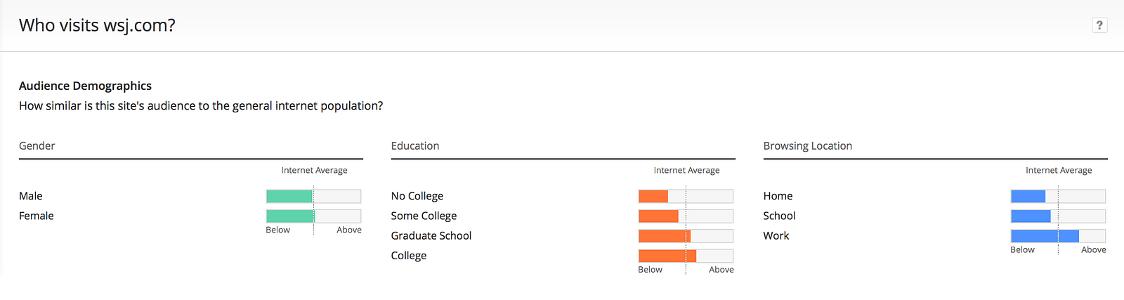Image resolution: width=1124 pixels, height=300 pixels.
Task: Click the Audience Demographics heading
Action: [x=85, y=86]
